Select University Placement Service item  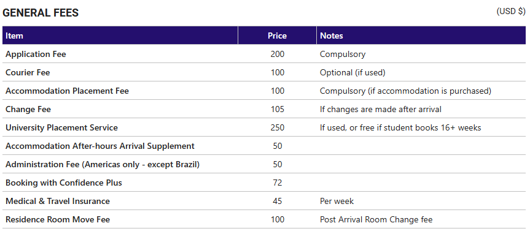(x=62, y=127)
